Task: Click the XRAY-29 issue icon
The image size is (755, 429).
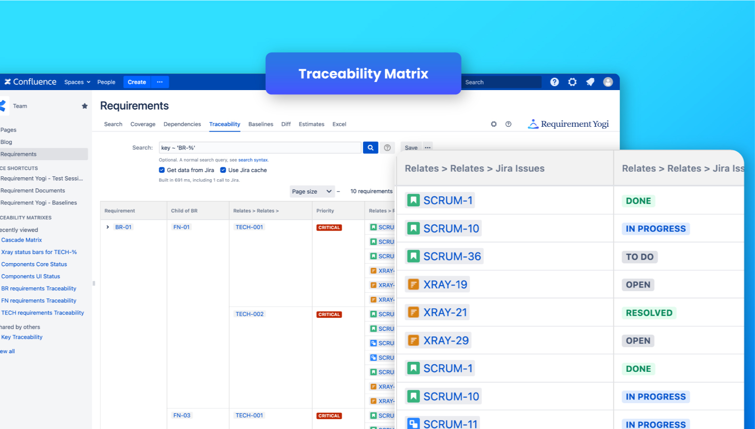Action: pos(413,340)
